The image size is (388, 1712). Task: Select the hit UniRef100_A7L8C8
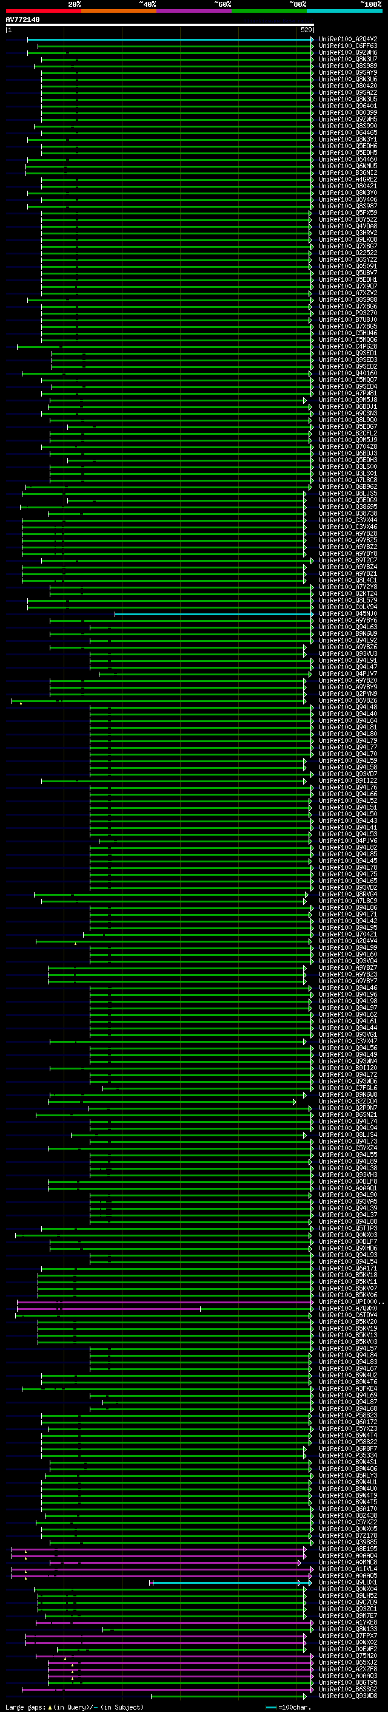point(348,480)
